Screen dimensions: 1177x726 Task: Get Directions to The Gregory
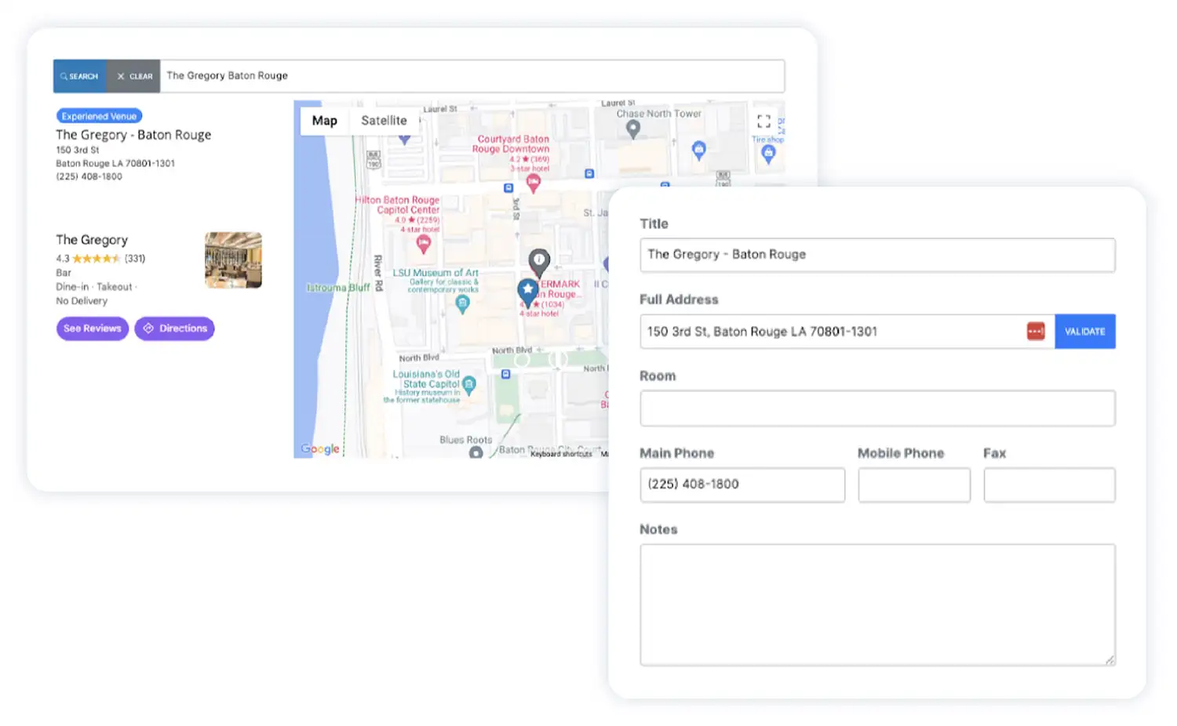tap(174, 329)
